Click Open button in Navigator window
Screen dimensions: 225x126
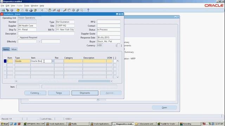point(165,107)
